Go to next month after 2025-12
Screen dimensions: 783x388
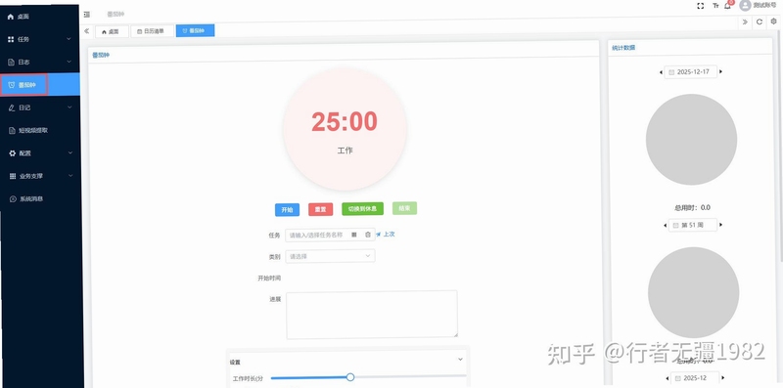point(723,378)
